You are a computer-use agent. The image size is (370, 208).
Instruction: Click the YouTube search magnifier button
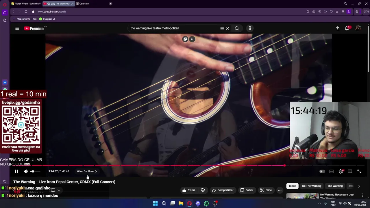[237, 28]
